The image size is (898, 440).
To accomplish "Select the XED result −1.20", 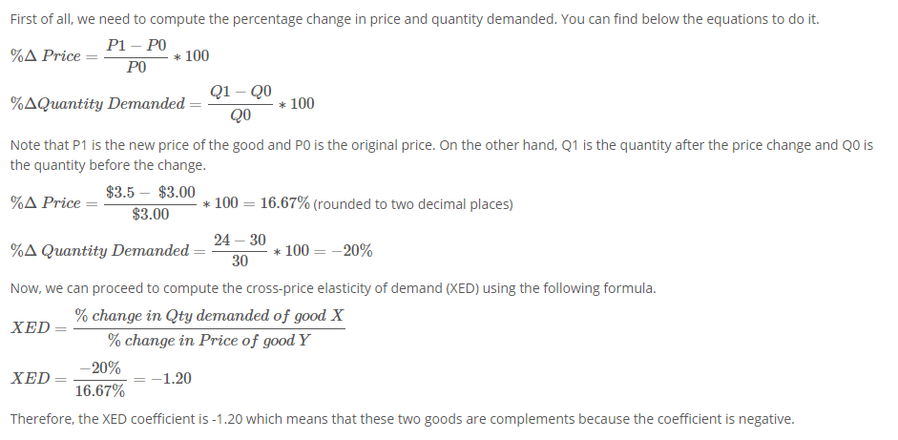I will point(171,379).
